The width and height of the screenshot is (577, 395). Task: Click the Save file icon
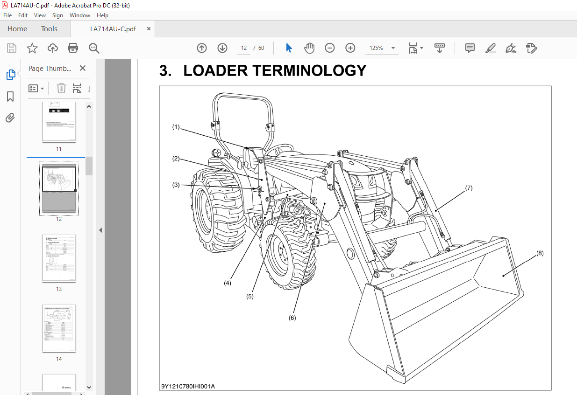tap(12, 48)
